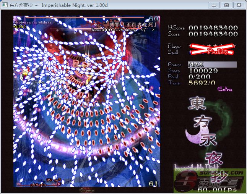
Task: Click the Point value 0/200
Action: coord(200,77)
